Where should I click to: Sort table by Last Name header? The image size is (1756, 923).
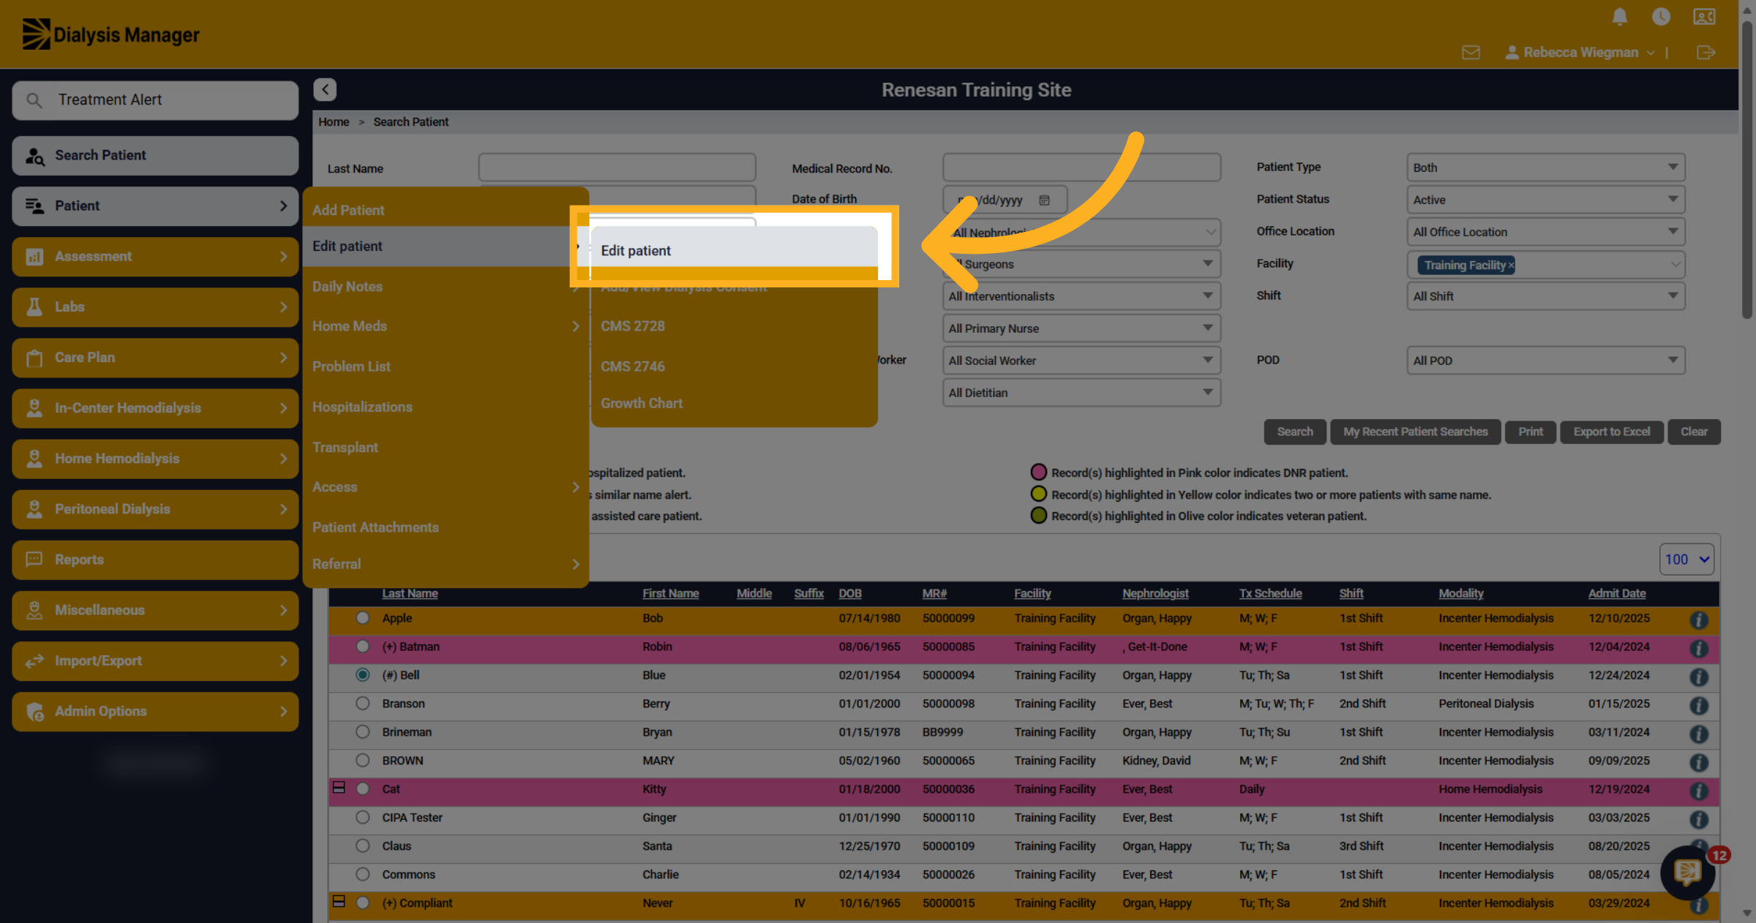point(410,593)
